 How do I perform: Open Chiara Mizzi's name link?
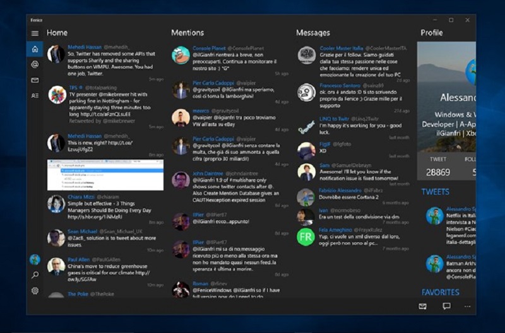click(81, 197)
